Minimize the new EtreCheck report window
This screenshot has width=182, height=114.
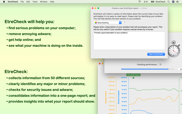95,8
